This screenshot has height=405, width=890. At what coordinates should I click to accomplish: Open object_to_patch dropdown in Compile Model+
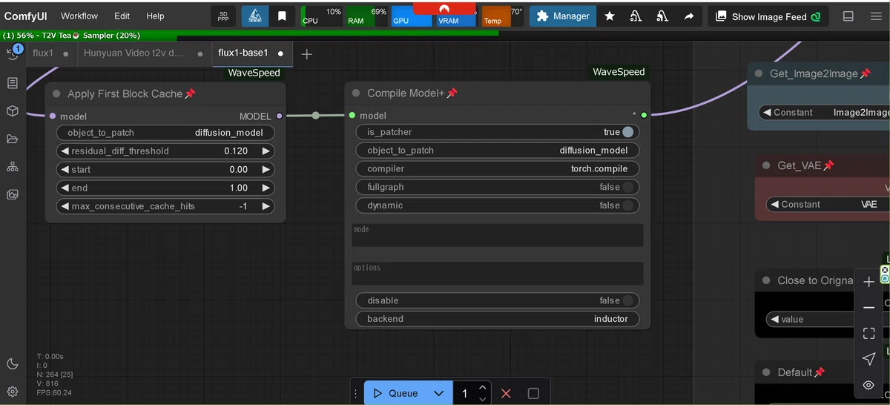coord(498,150)
